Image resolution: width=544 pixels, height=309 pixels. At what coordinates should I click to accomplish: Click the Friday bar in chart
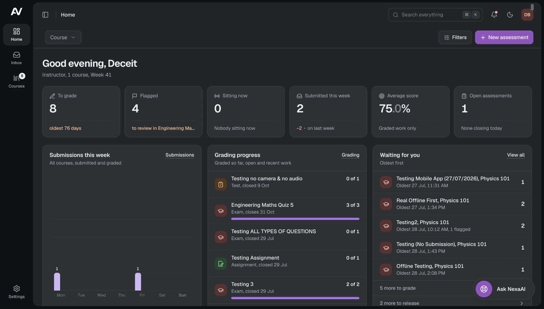(138, 282)
